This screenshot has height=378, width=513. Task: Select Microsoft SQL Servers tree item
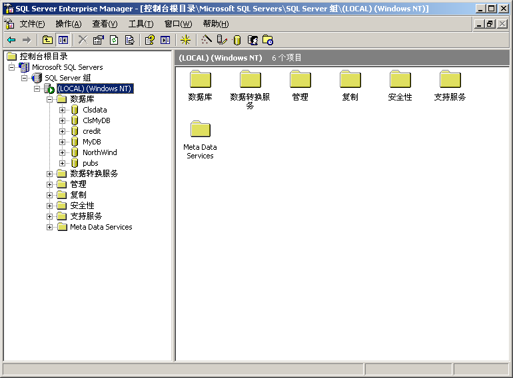[x=67, y=67]
